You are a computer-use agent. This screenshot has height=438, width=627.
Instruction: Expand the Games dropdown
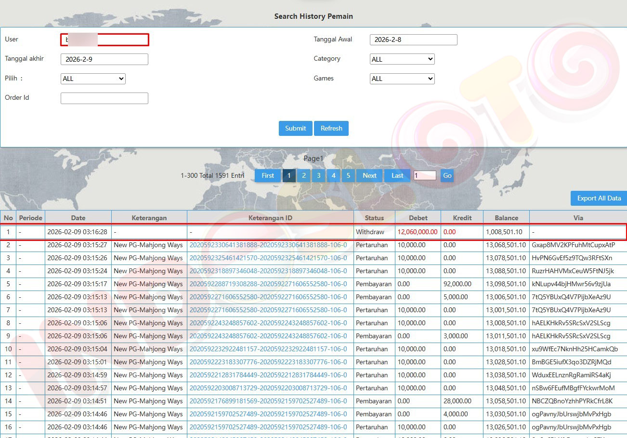click(x=402, y=79)
